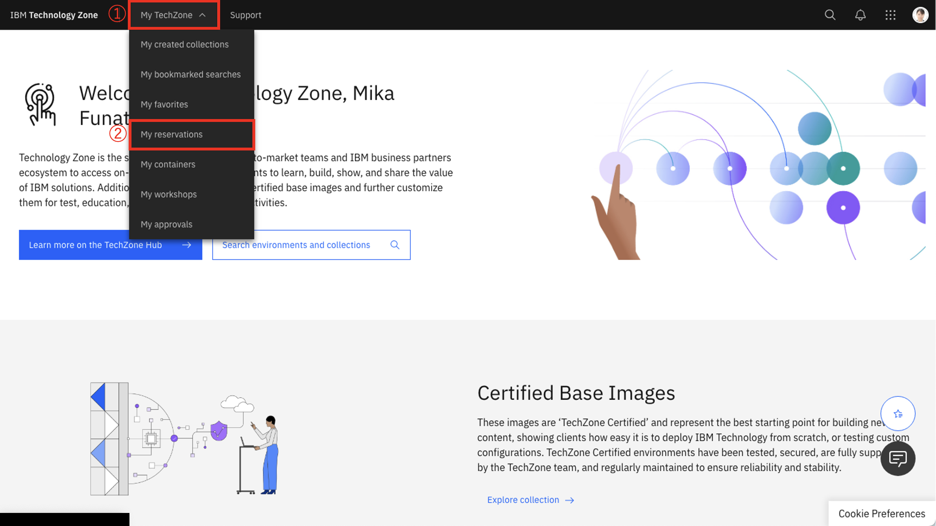Open My approvals menu item
936x526 pixels.
click(x=166, y=224)
